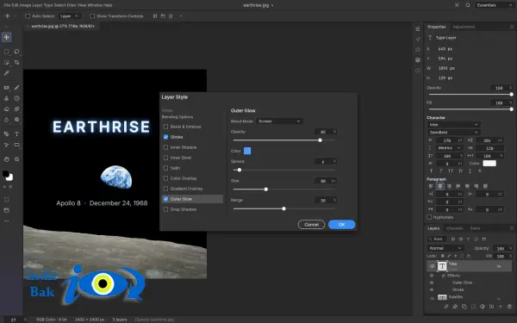
Task: Click the Outer Glow color swatch
Action: (247, 151)
